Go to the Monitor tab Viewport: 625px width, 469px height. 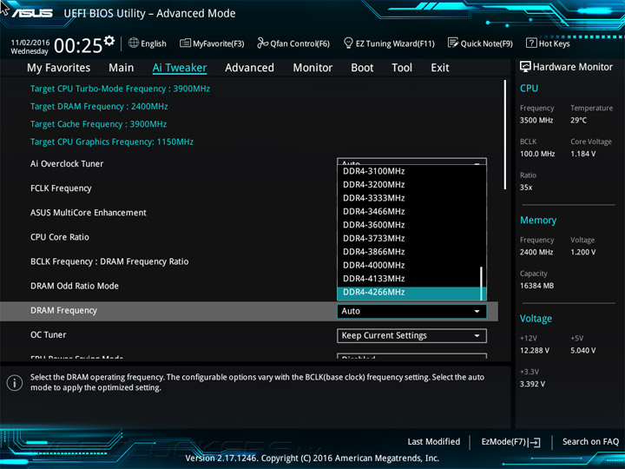coord(312,68)
